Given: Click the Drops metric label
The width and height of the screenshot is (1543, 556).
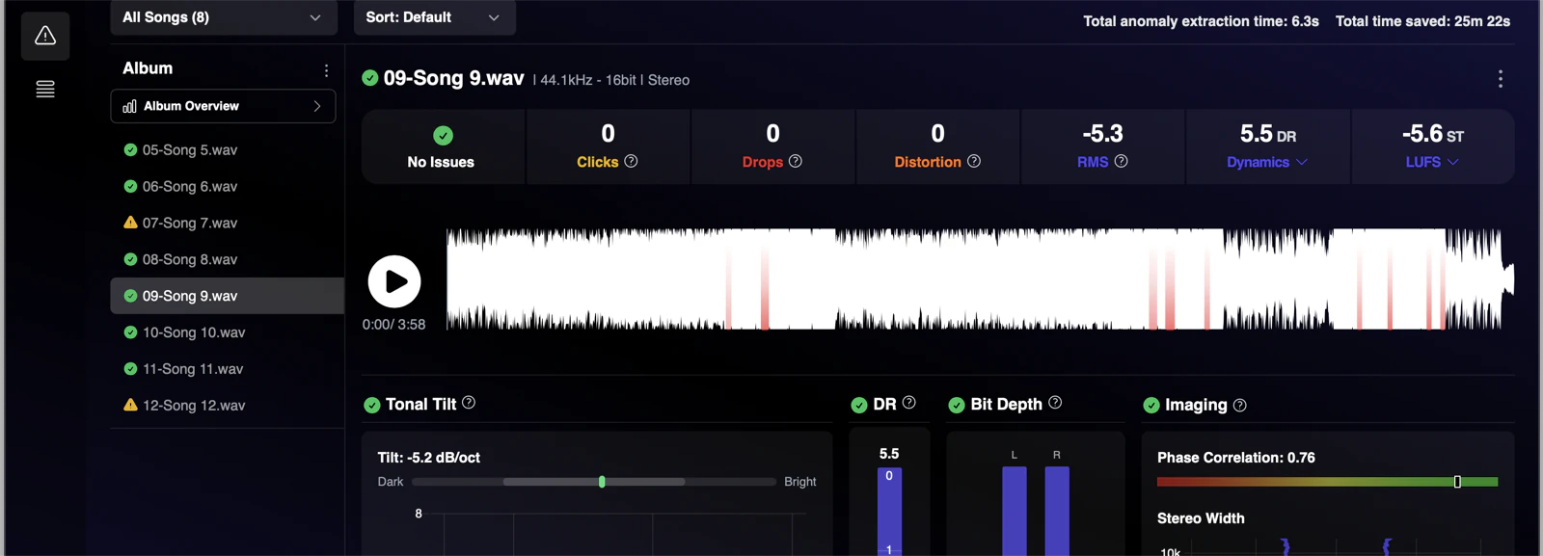Looking at the screenshot, I should coord(762,162).
